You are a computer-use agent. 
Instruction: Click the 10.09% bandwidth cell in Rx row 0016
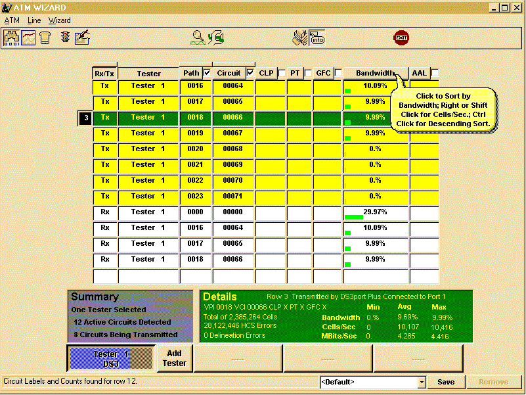coord(376,229)
